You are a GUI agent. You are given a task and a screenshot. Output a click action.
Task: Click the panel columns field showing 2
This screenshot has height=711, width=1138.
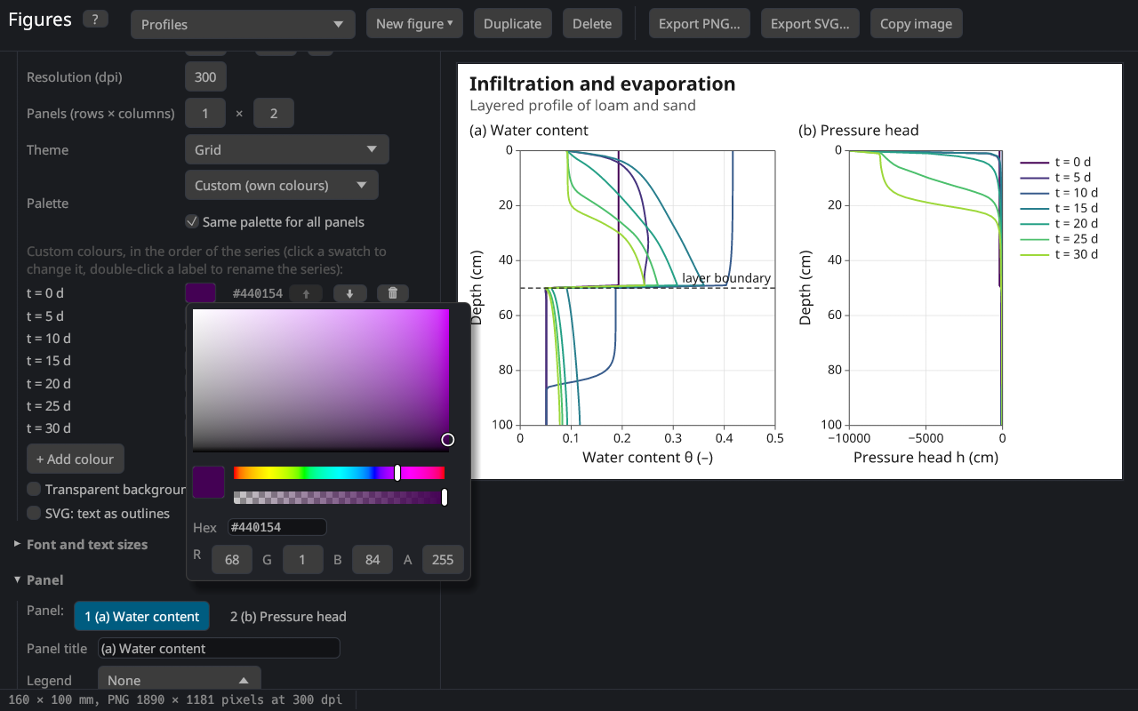(274, 113)
